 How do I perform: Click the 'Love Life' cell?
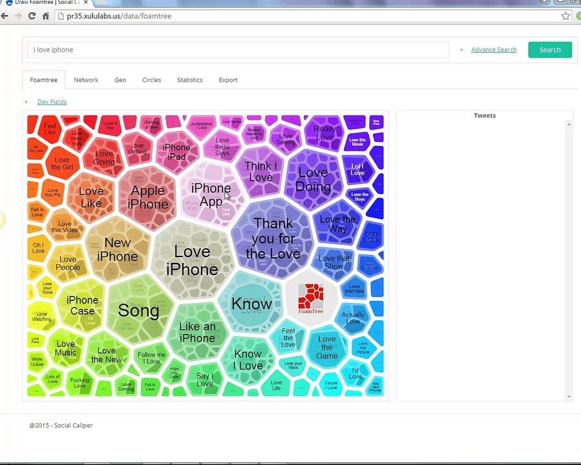point(276,385)
